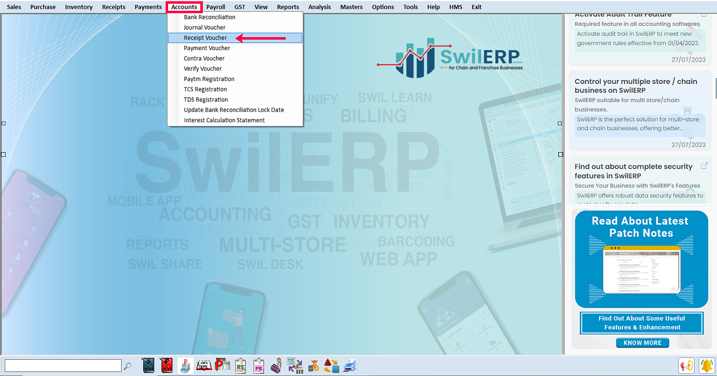Open the Read About Latest Patch Notes banner
The image size is (717, 376).
tap(641, 259)
